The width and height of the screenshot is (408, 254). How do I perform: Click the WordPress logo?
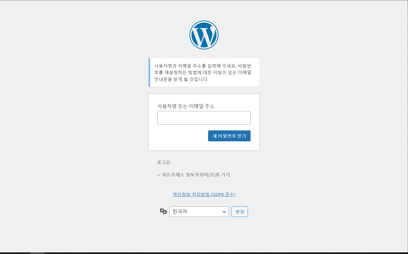click(x=204, y=35)
